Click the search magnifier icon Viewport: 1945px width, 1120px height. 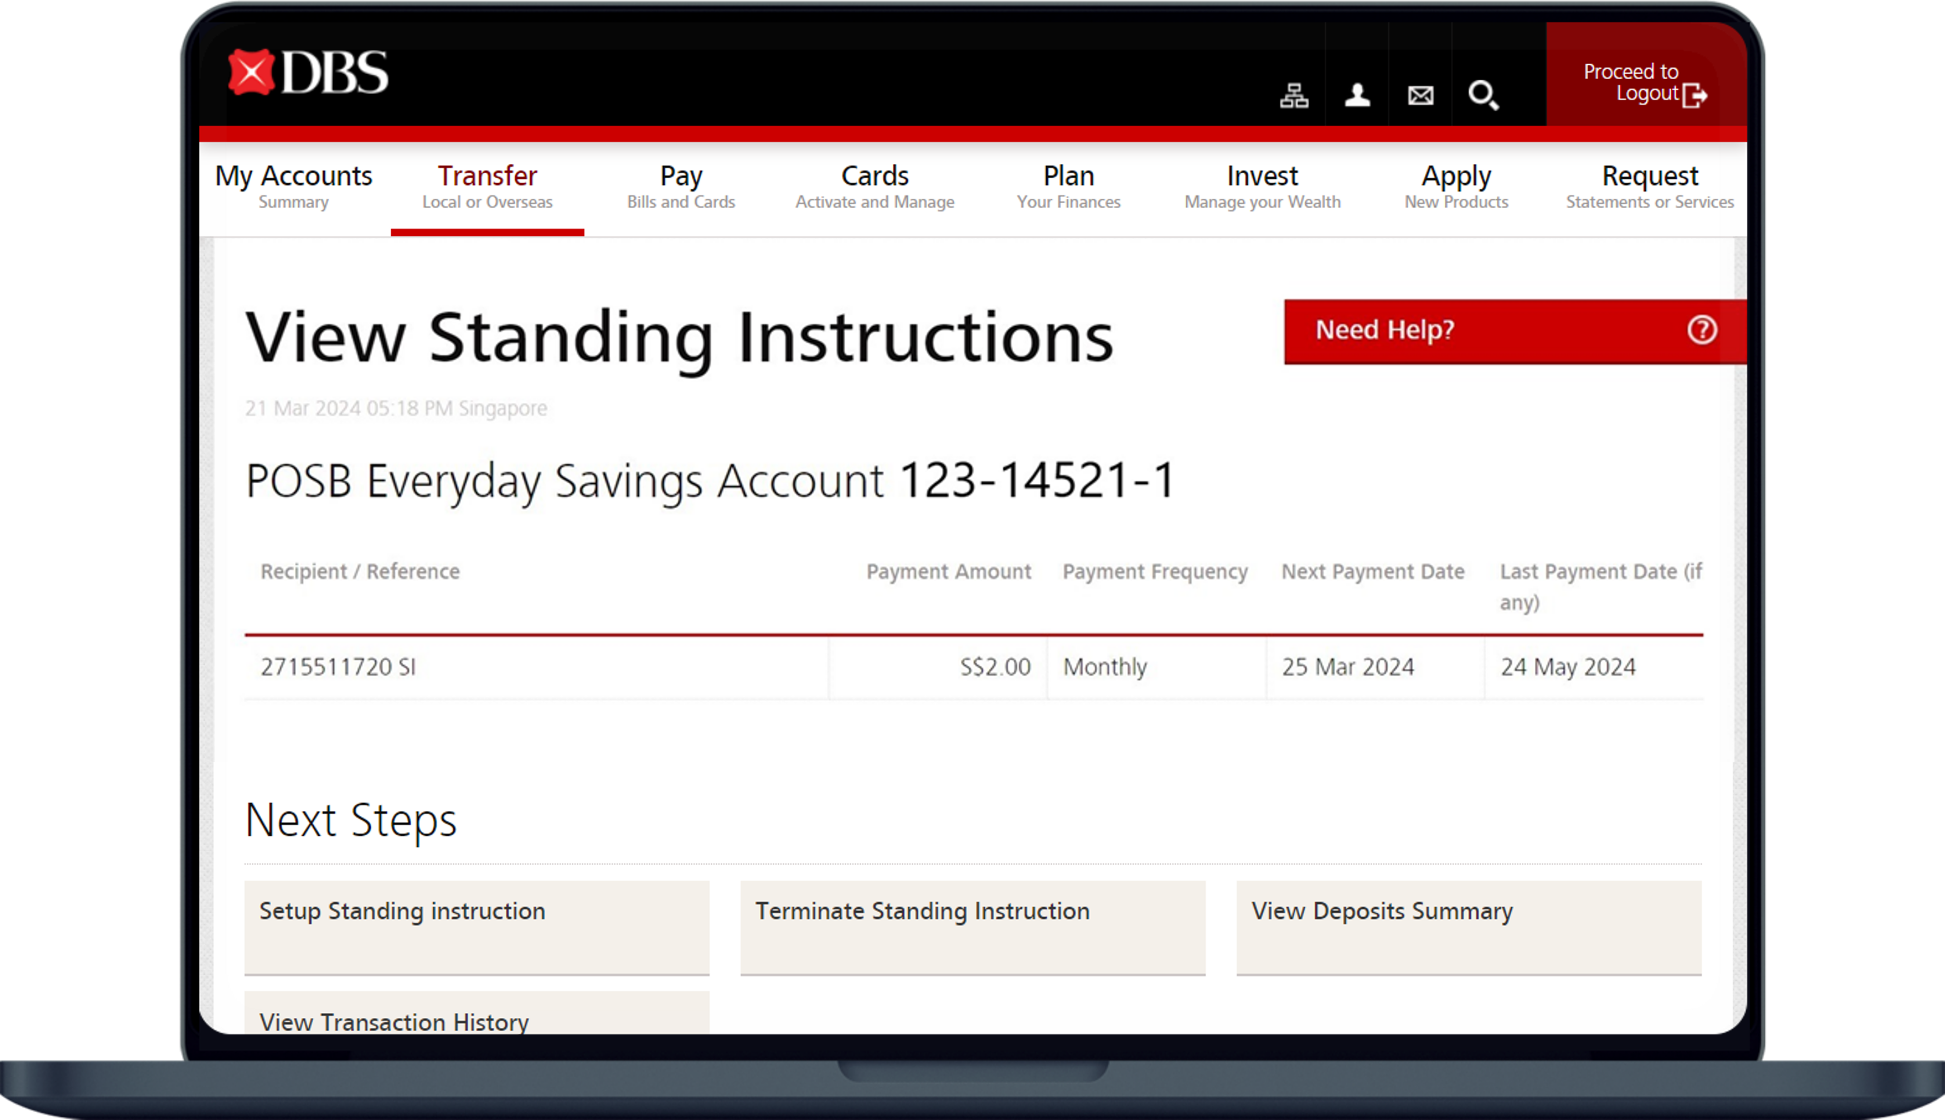1483,96
